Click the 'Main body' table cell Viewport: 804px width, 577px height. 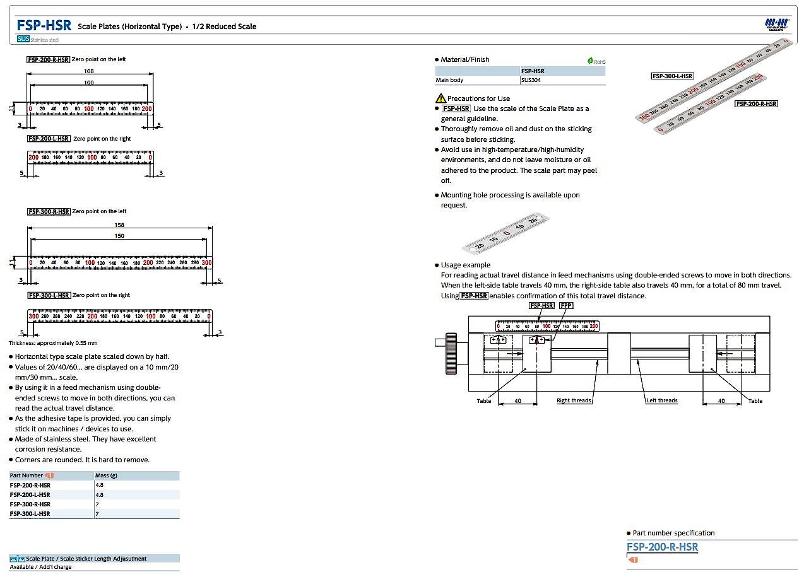click(450, 80)
